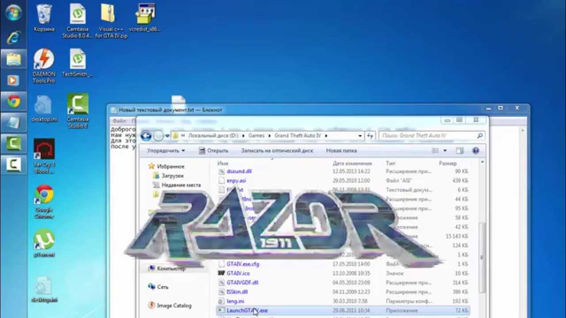Open Google Chrome desktop shortcut
566x318 pixels.
tap(44, 202)
